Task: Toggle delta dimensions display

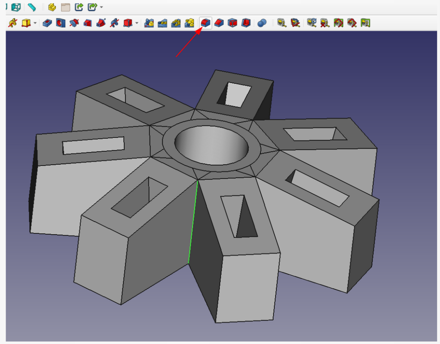Action: pyautogui.click(x=351, y=23)
